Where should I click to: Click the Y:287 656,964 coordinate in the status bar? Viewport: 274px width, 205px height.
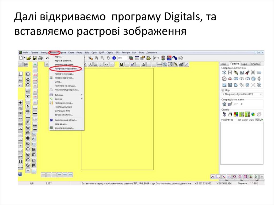pos(224,184)
